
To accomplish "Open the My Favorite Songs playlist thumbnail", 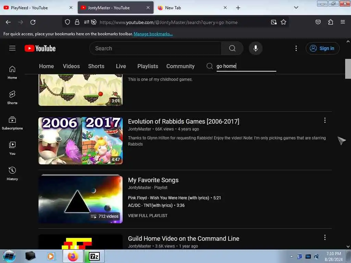I will [81, 199].
